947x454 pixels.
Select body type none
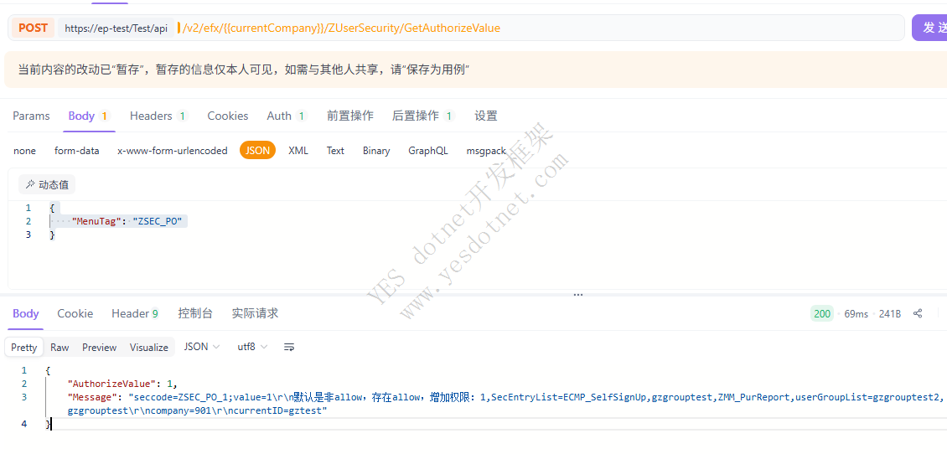coord(25,151)
